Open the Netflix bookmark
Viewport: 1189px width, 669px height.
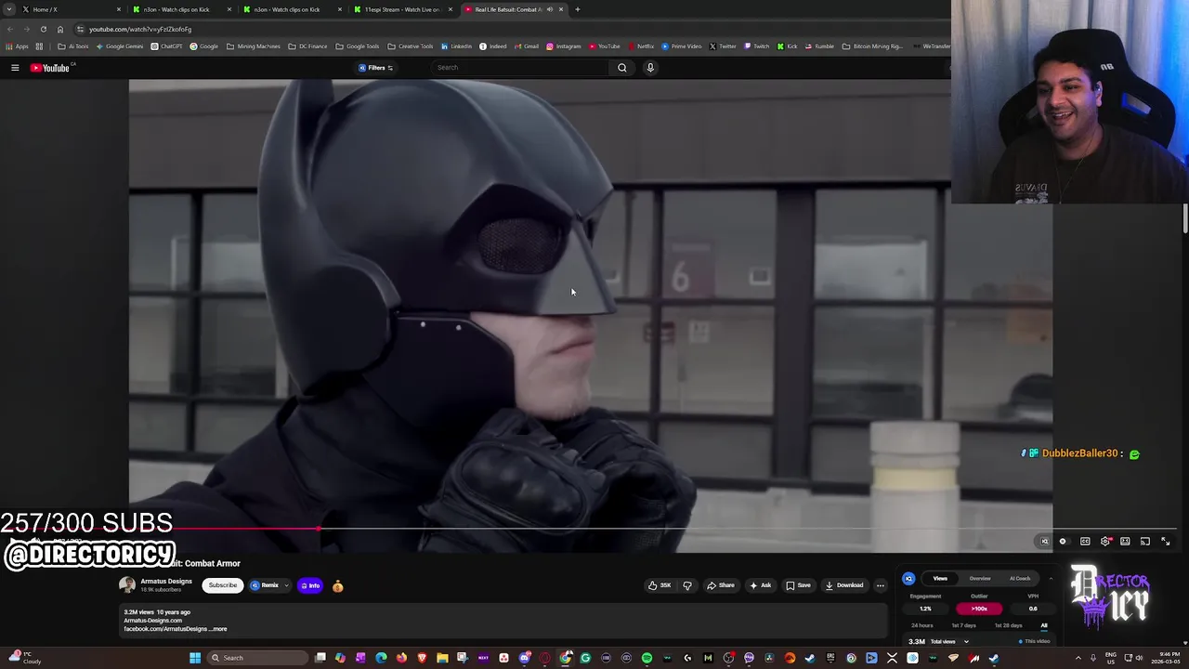coord(641,46)
